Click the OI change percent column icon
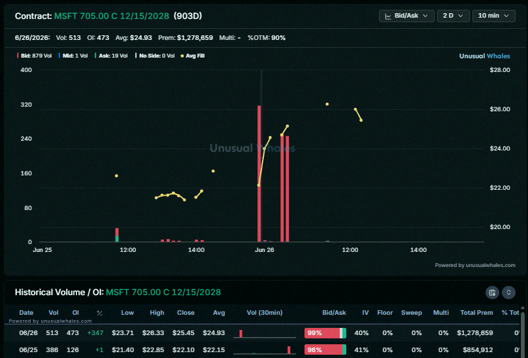The width and height of the screenshot is (528, 358). 99,313
